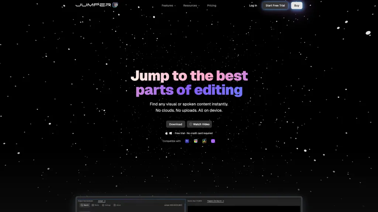Click the 'Free trial - No credit card required' text
The image size is (378, 212).
(193, 133)
